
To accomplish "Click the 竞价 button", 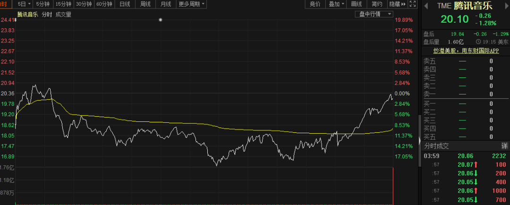I will (315, 4).
